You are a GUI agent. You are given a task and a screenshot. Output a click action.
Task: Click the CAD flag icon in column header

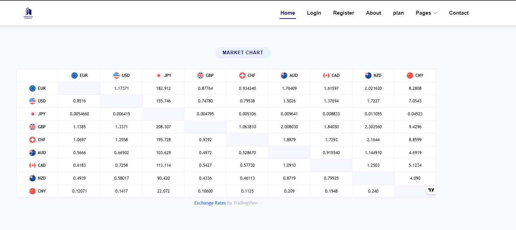[x=326, y=76]
